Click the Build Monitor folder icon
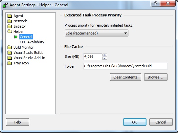Image resolution: width=178 pixels, height=133 pixels. click(10, 47)
